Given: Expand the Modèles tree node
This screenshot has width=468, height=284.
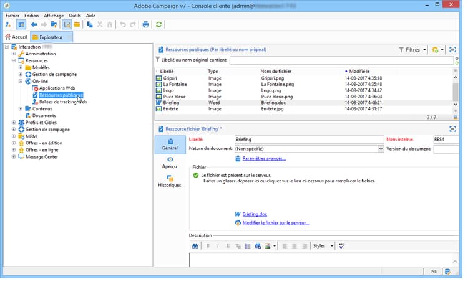Looking at the screenshot, I should [21, 67].
